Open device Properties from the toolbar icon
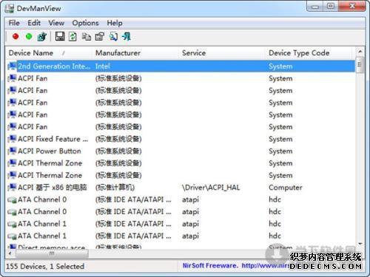 coord(100,37)
